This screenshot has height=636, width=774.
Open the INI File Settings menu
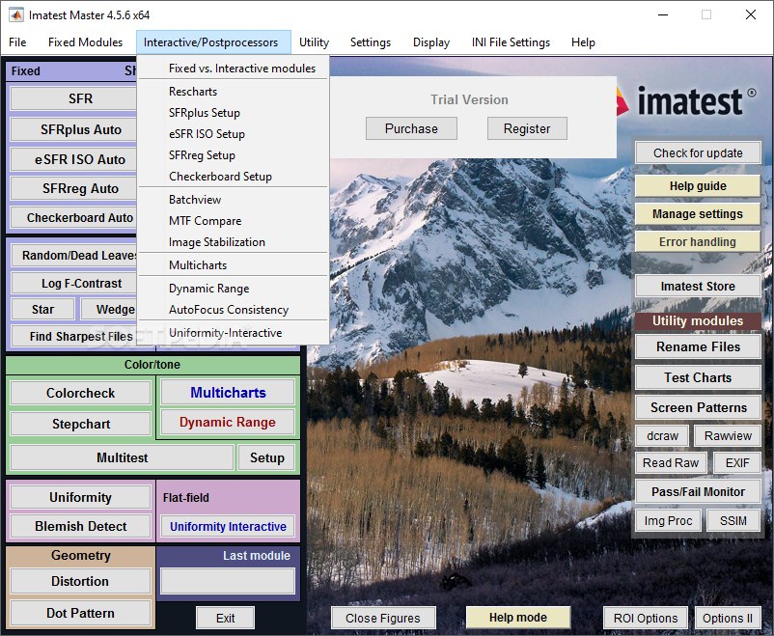point(511,42)
